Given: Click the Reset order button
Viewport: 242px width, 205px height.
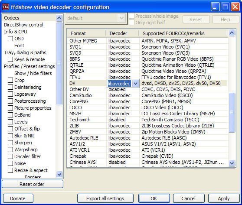Looking at the screenshot, I should tap(33, 184).
